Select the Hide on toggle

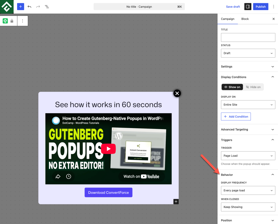point(253,87)
